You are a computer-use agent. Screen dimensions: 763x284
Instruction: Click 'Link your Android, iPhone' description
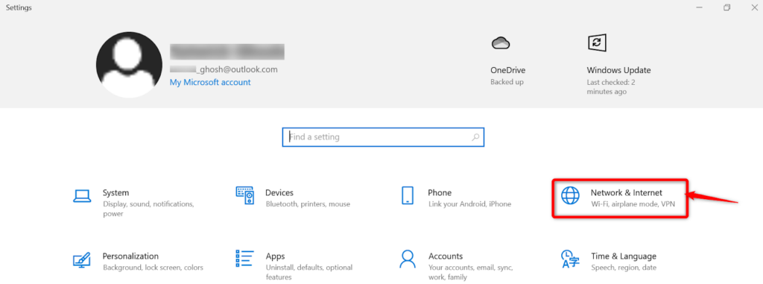click(469, 204)
